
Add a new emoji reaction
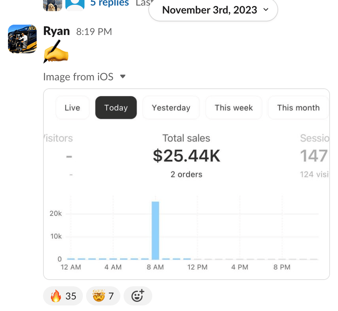tap(138, 296)
